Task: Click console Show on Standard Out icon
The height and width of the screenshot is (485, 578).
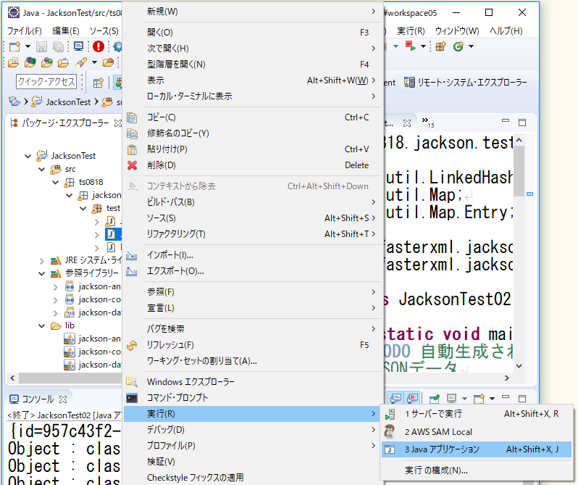Action: [396, 398]
